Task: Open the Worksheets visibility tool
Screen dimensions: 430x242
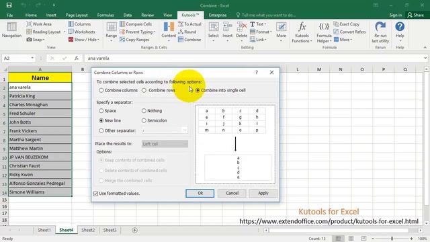Action: [x=81, y=32]
